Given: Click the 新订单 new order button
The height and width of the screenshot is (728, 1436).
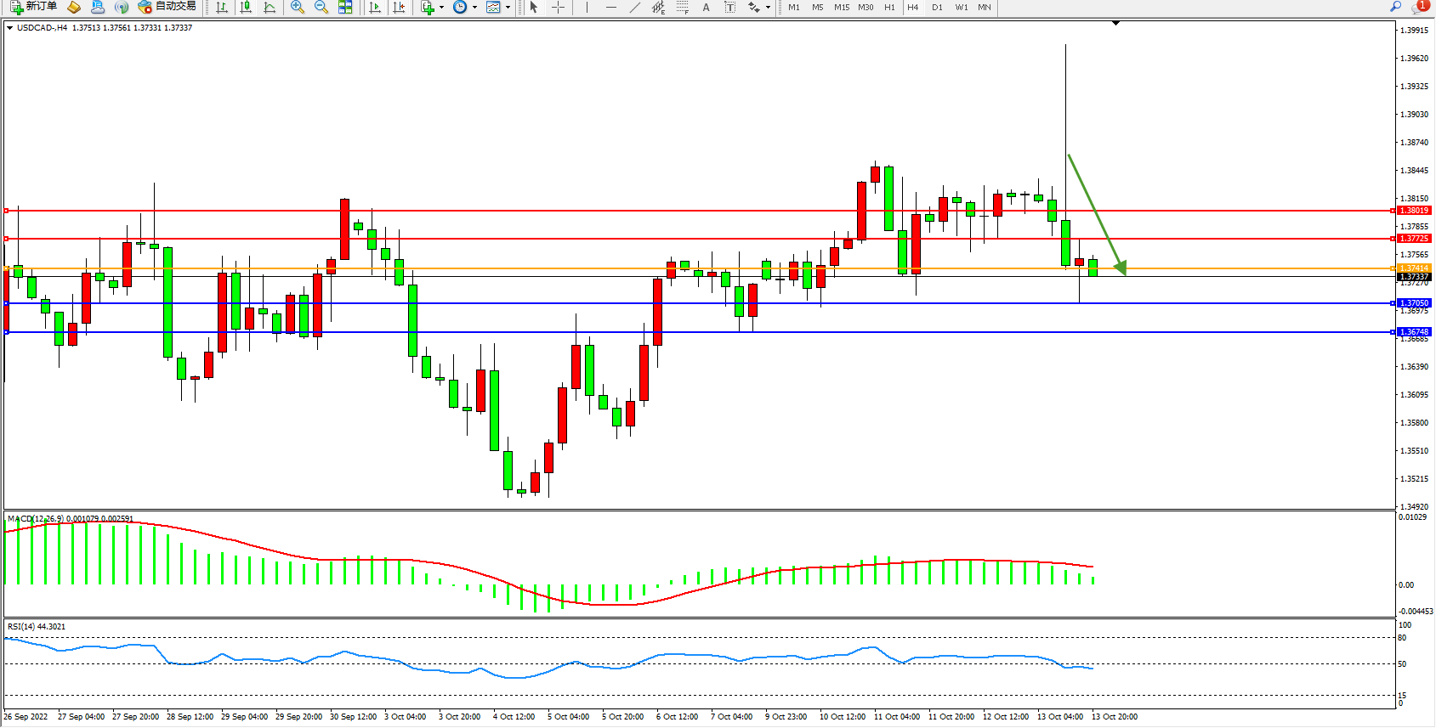Looking at the screenshot, I should tap(34, 7).
